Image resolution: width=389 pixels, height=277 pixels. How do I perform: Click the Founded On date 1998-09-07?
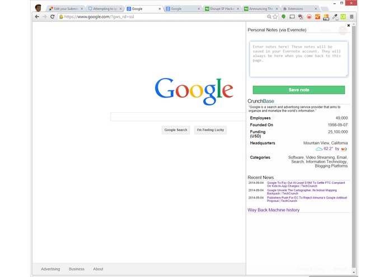[338, 125]
